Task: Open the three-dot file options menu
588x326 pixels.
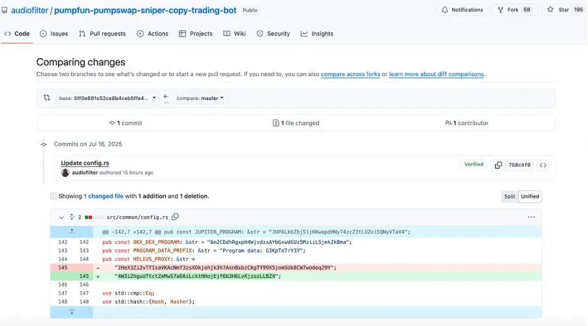Action: tap(531, 217)
